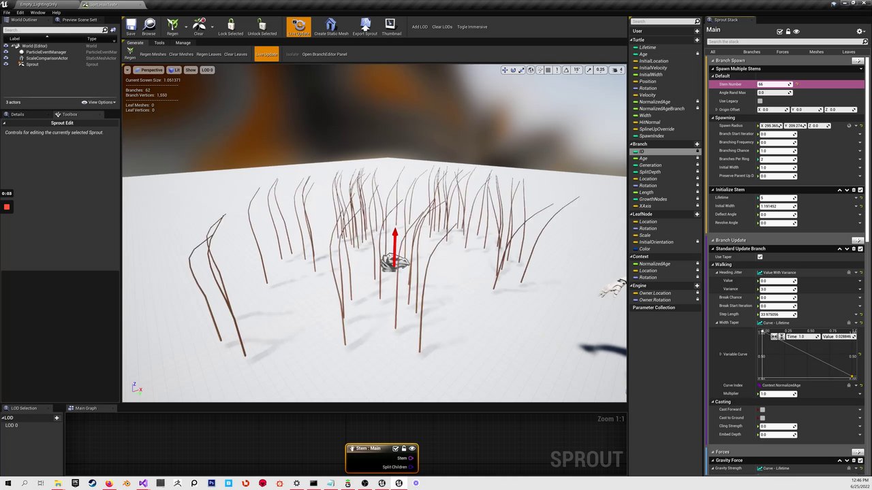Screen dimensions: 872x490
Task: Toggle the Cast Forward checkbox
Action: pos(762,410)
